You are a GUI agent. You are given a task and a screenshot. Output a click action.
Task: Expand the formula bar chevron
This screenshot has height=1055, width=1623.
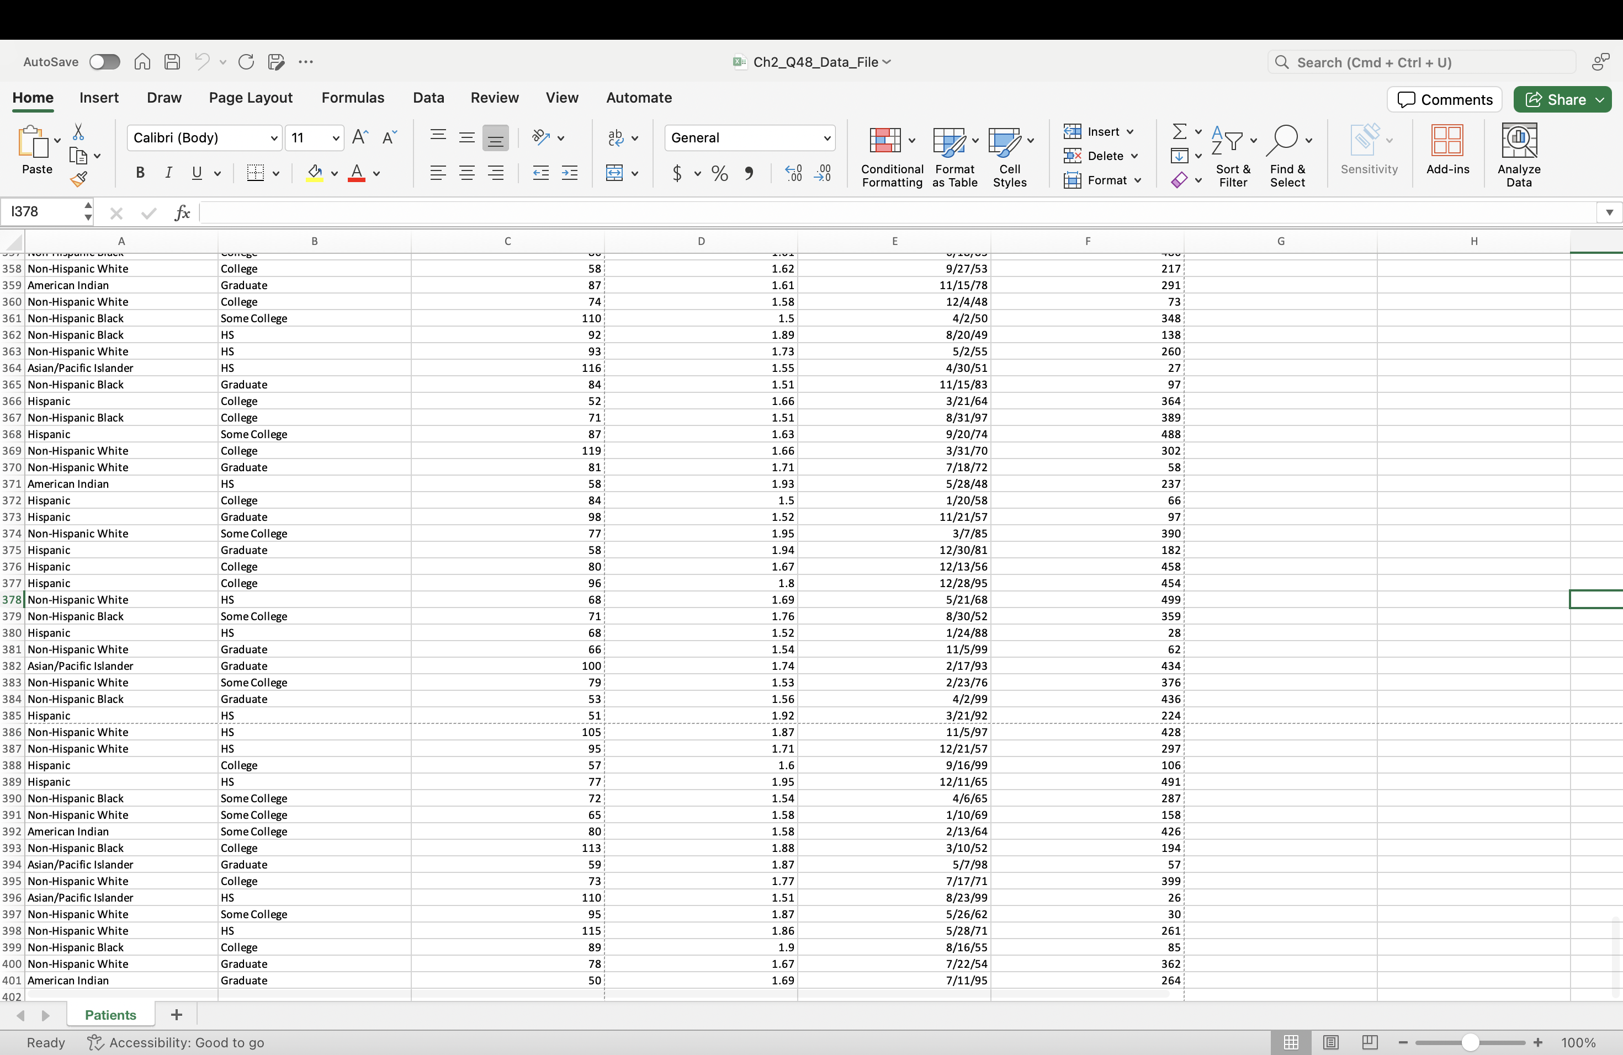point(1609,212)
